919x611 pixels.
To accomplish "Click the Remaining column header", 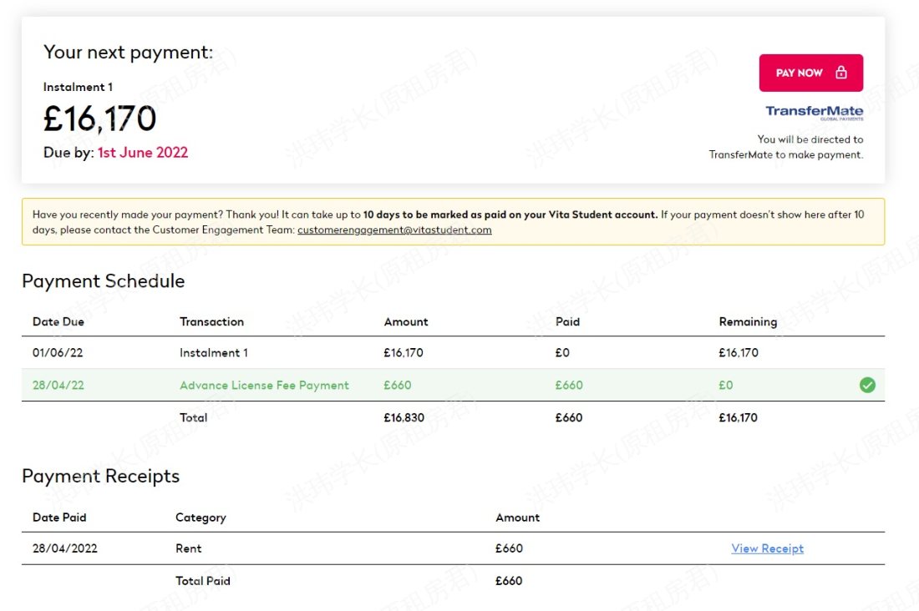I will pyautogui.click(x=748, y=321).
